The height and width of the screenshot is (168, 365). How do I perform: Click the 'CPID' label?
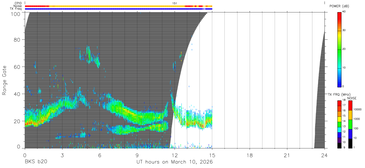pos(18,3)
